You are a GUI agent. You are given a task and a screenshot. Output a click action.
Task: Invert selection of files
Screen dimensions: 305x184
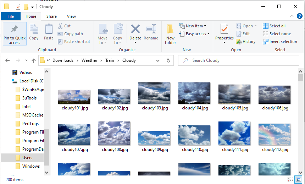tap(280, 42)
